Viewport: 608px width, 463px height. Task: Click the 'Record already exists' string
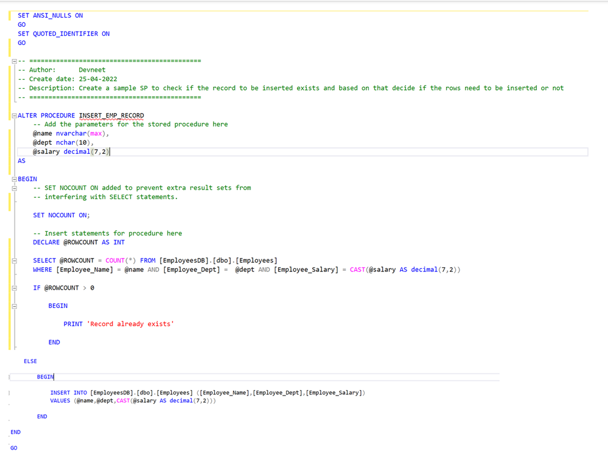pyautogui.click(x=131, y=324)
